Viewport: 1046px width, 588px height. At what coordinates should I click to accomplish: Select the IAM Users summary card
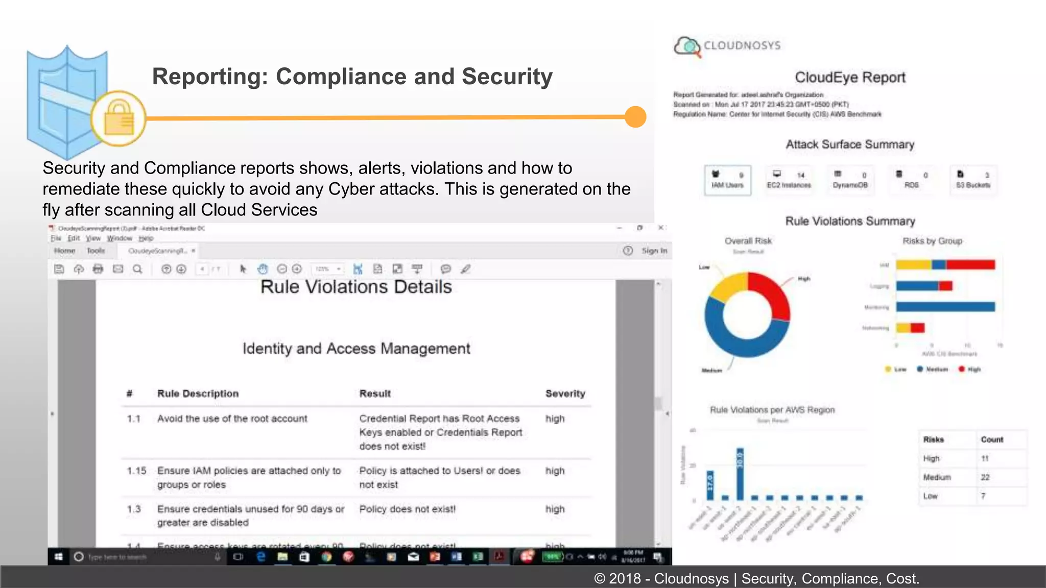pyautogui.click(x=728, y=180)
